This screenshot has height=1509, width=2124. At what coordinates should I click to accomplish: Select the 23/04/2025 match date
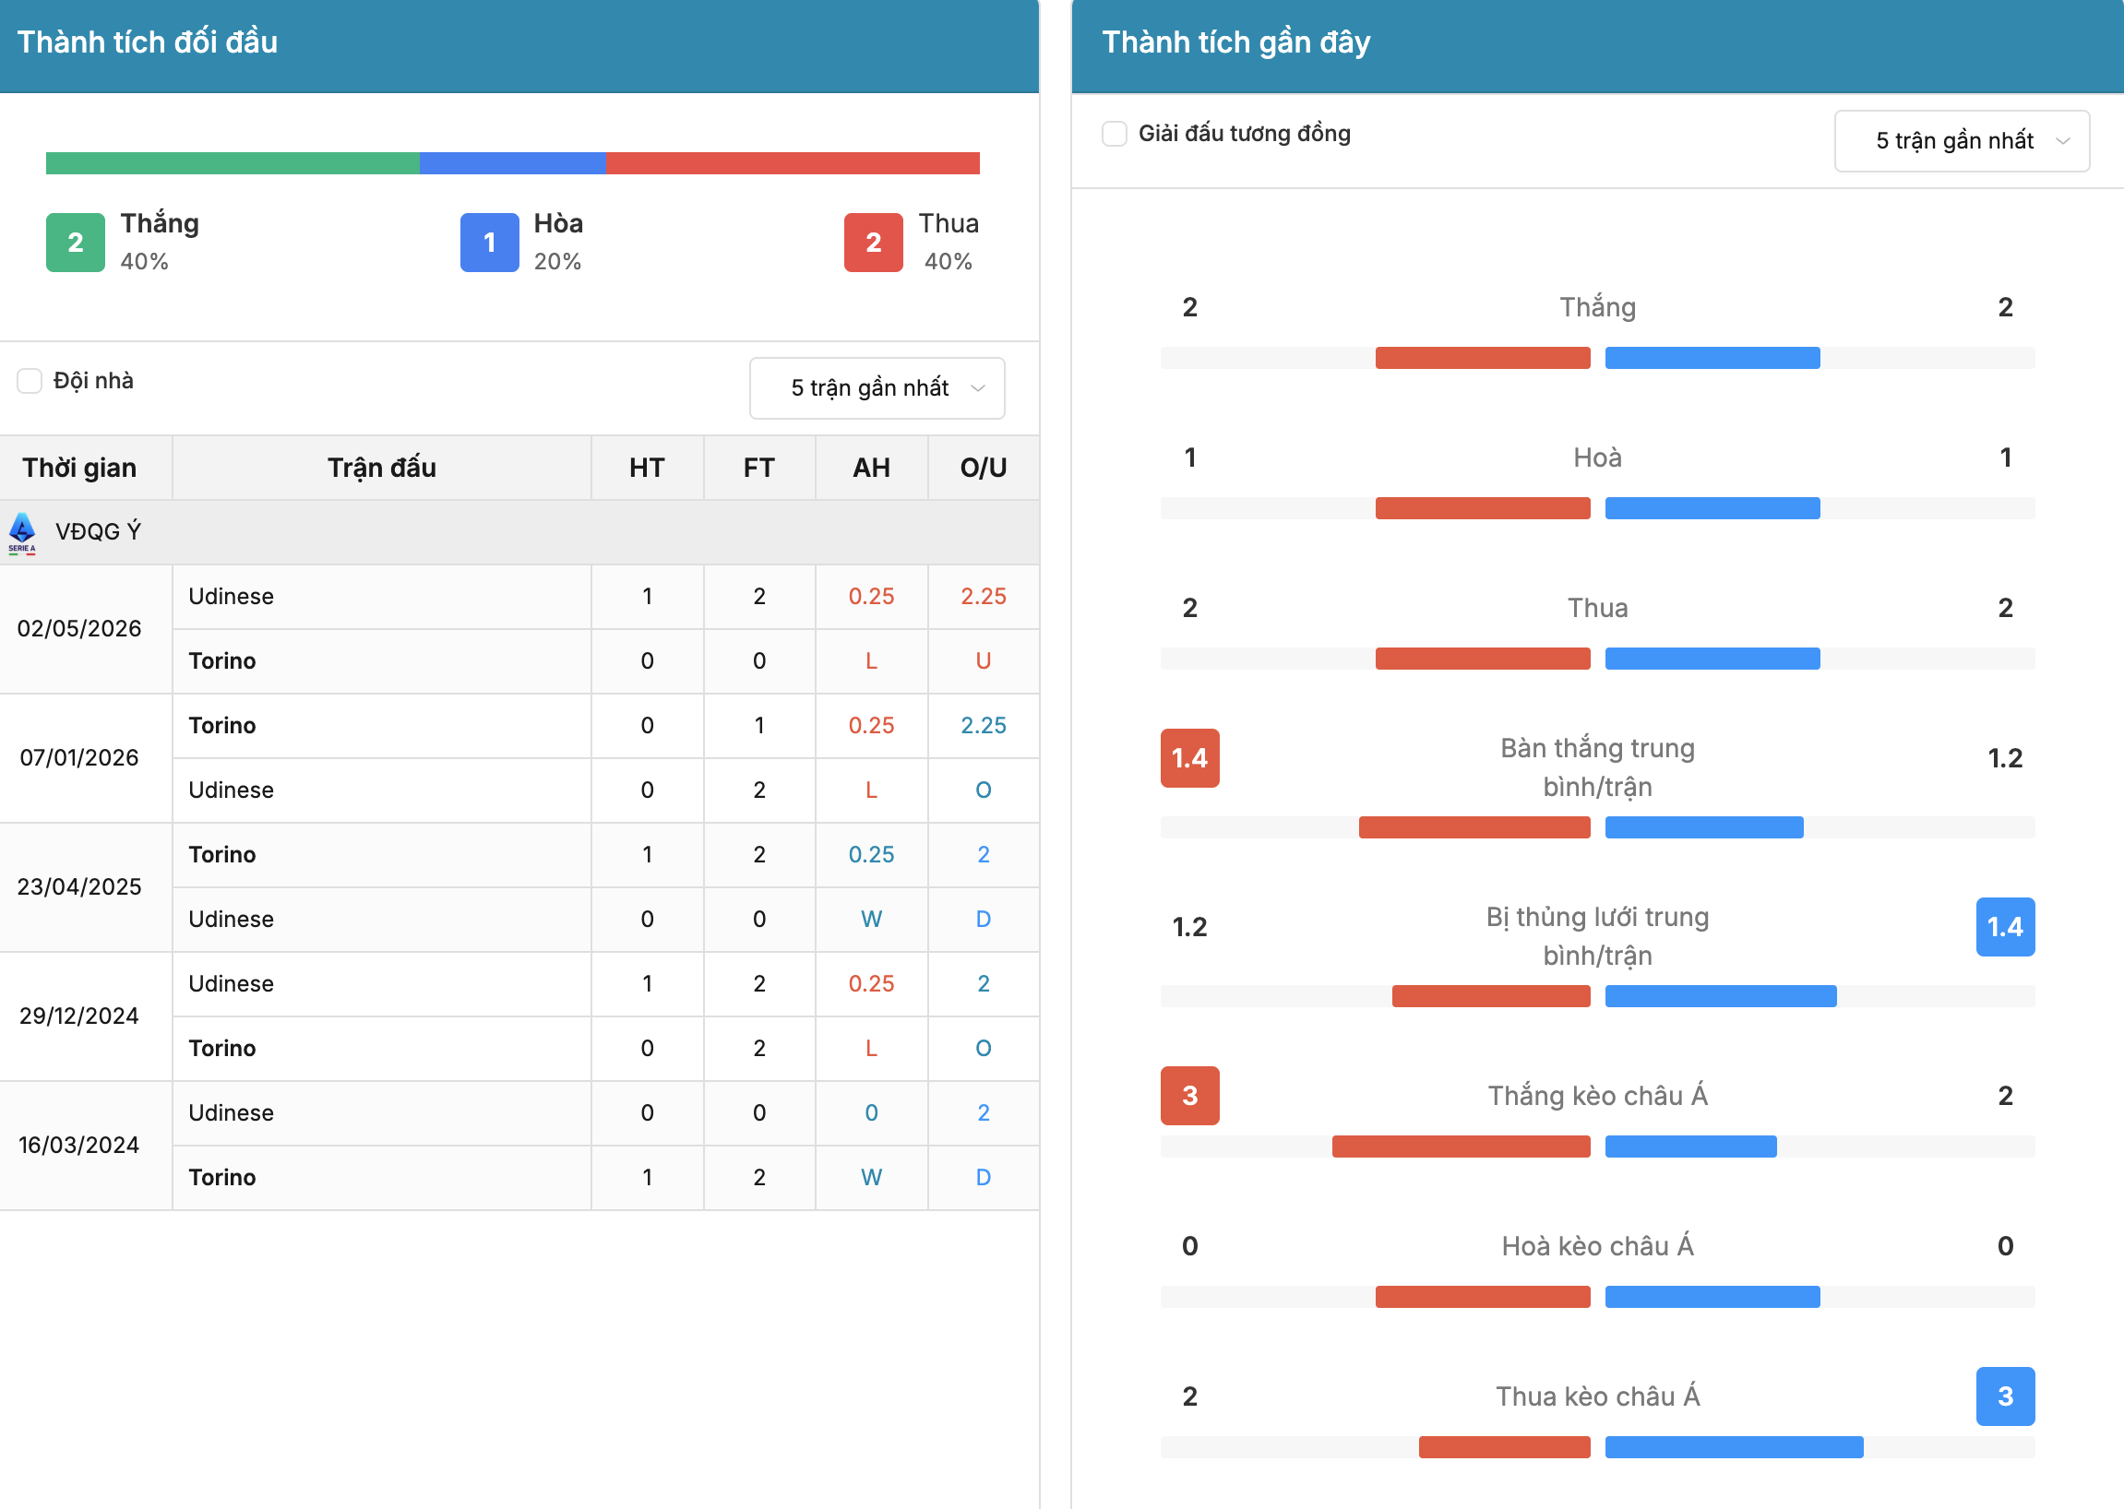(80, 887)
